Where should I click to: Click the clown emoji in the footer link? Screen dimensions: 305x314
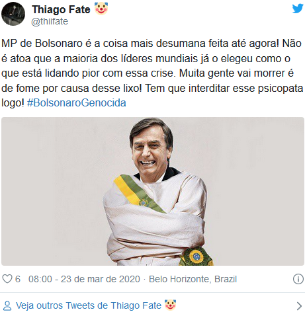(170, 305)
